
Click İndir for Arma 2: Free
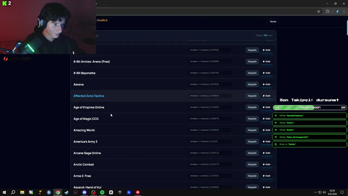click(x=267, y=176)
